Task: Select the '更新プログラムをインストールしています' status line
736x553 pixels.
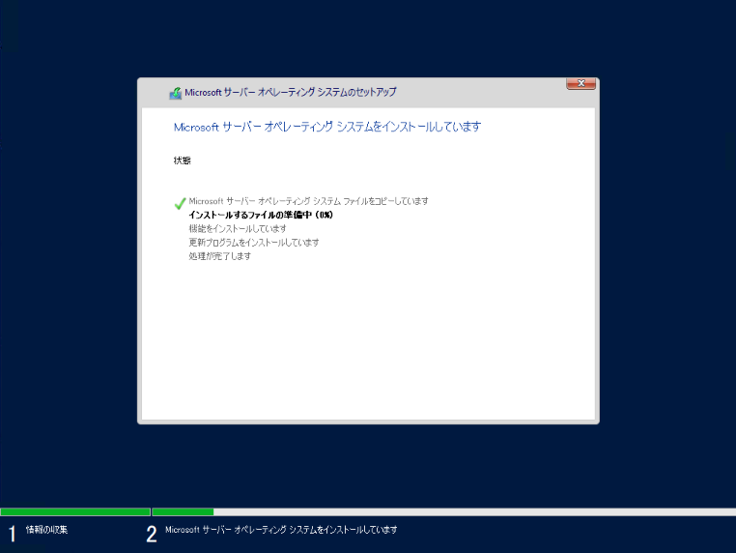Action: pyautogui.click(x=254, y=243)
